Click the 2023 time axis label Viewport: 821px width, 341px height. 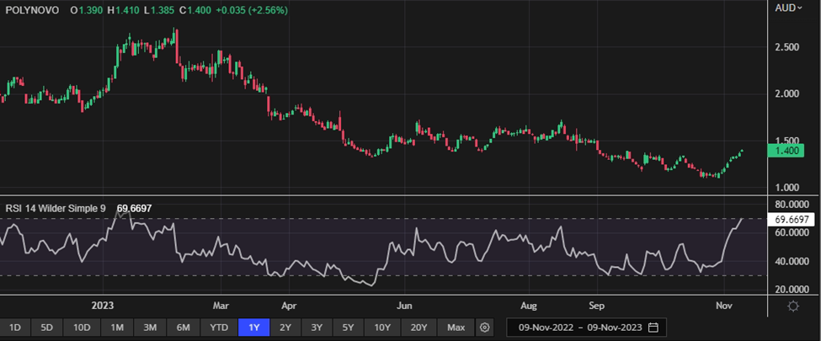click(x=103, y=306)
